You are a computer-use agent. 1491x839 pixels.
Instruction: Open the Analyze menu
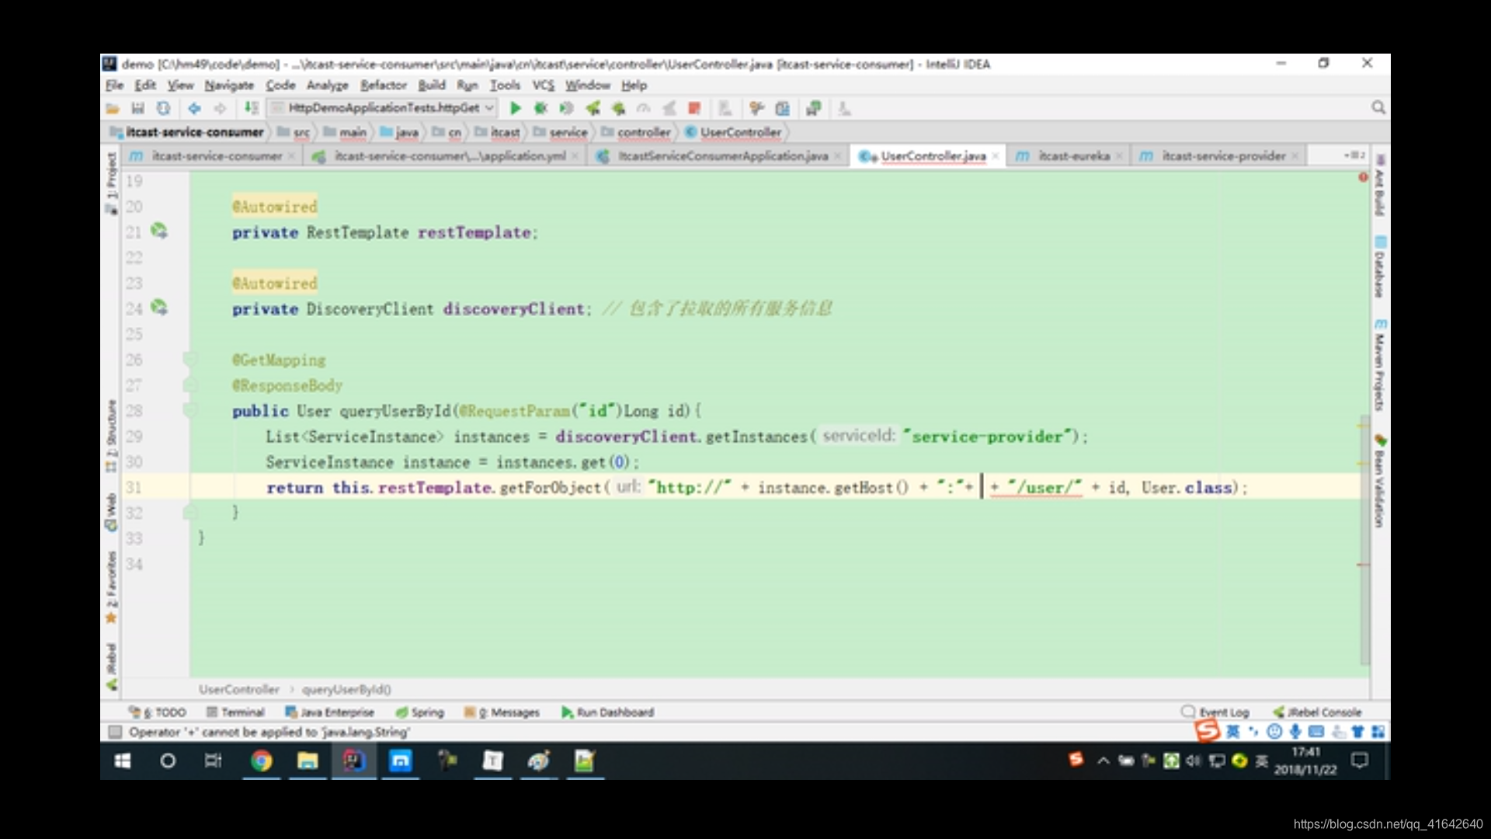pyautogui.click(x=328, y=85)
